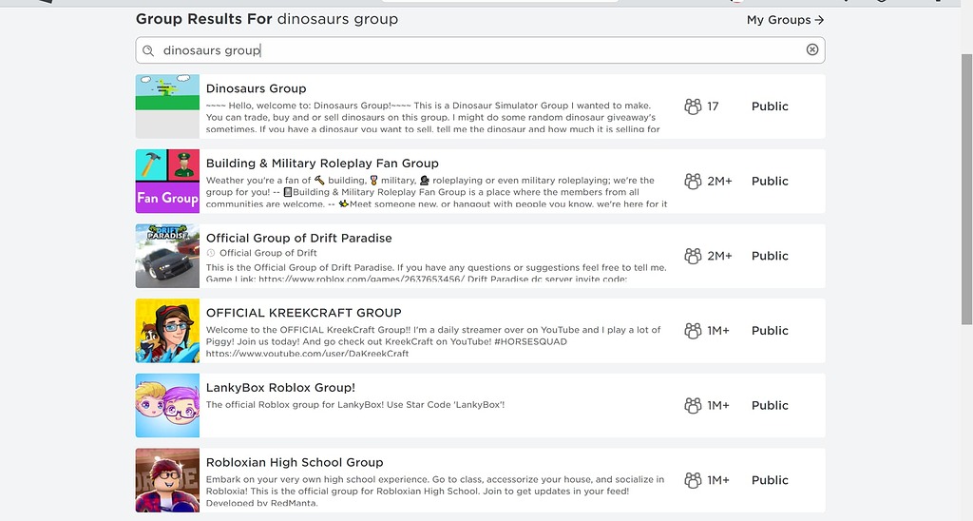
Task: Click 2M+ count on Building & Military row
Action: click(719, 182)
